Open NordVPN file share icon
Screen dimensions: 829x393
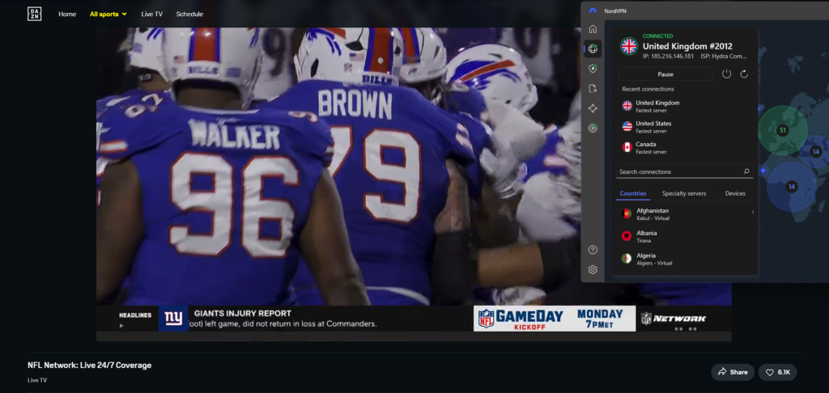(x=593, y=89)
